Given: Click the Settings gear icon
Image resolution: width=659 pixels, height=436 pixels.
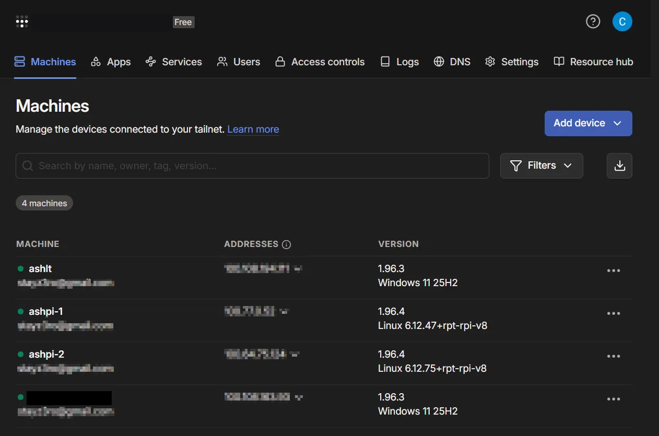Looking at the screenshot, I should [x=490, y=62].
